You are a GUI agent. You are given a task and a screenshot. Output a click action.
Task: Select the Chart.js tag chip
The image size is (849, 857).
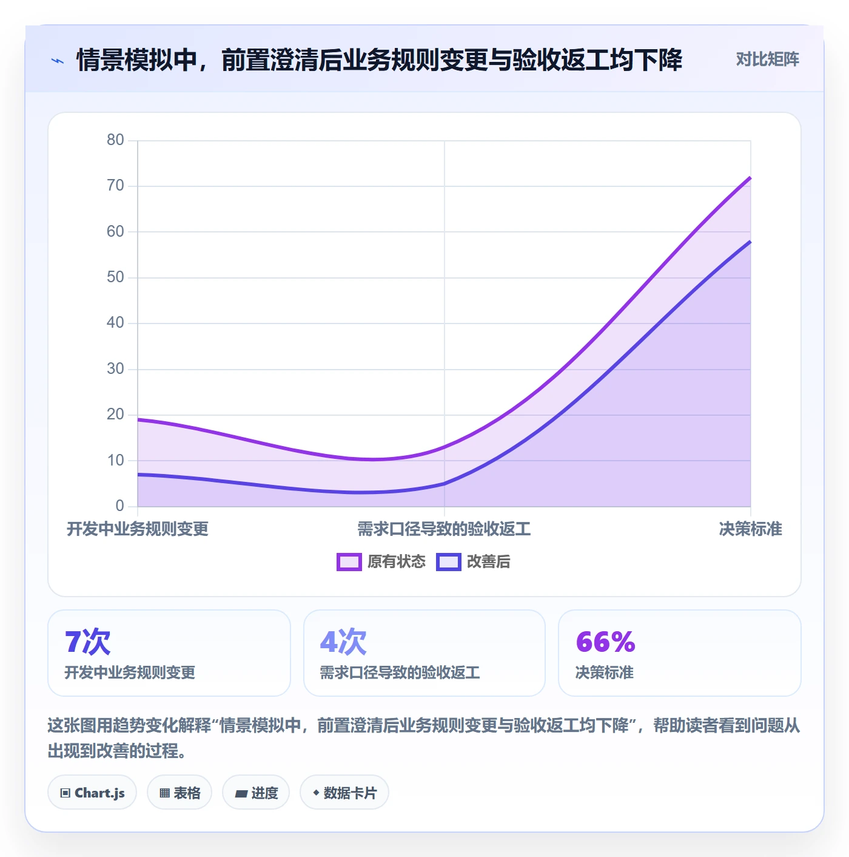pyautogui.click(x=92, y=793)
